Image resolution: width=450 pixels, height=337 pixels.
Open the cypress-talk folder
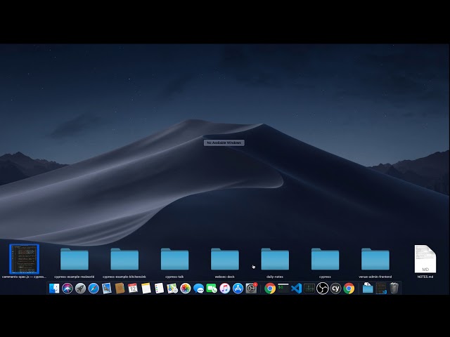[174, 260]
